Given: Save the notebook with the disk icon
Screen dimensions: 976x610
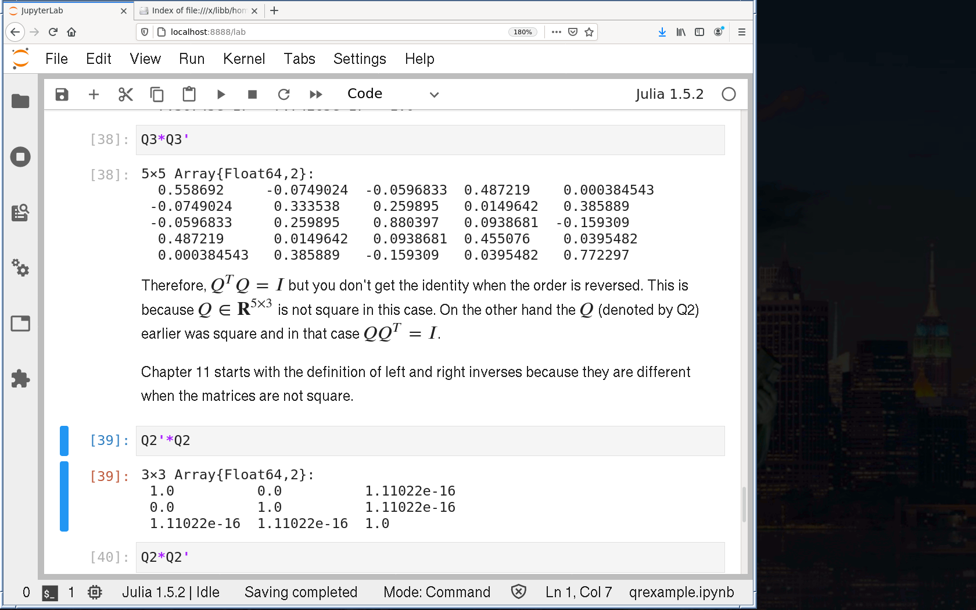Looking at the screenshot, I should coord(62,94).
